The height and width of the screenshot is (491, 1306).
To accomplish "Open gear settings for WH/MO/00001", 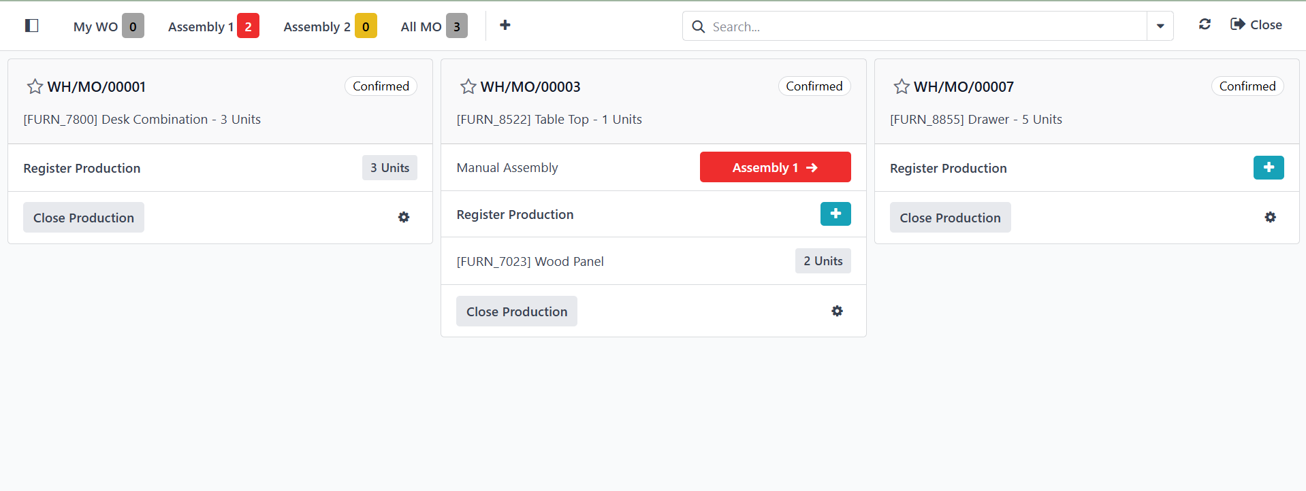I will 404,218.
